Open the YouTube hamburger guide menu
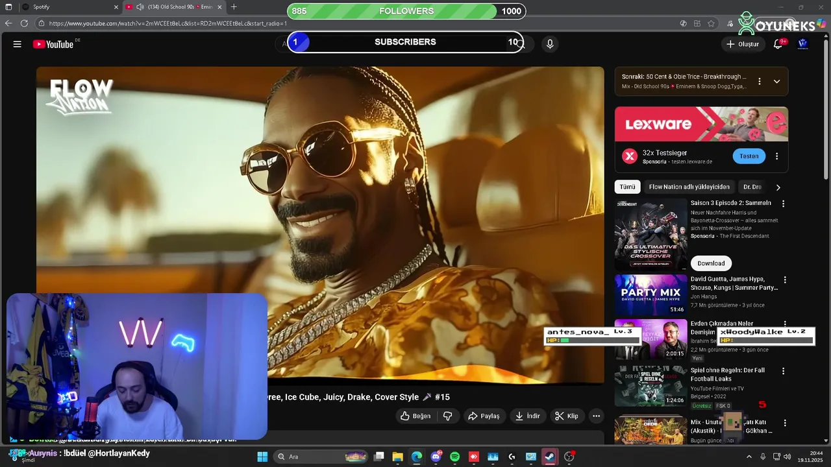The image size is (831, 467). (x=18, y=44)
